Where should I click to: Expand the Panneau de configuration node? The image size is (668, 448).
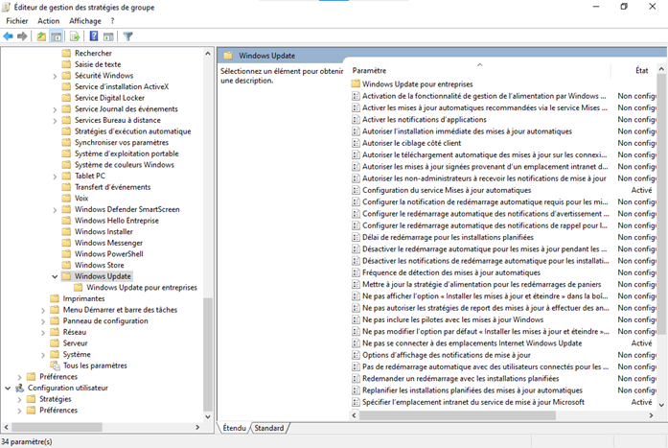[x=42, y=321]
